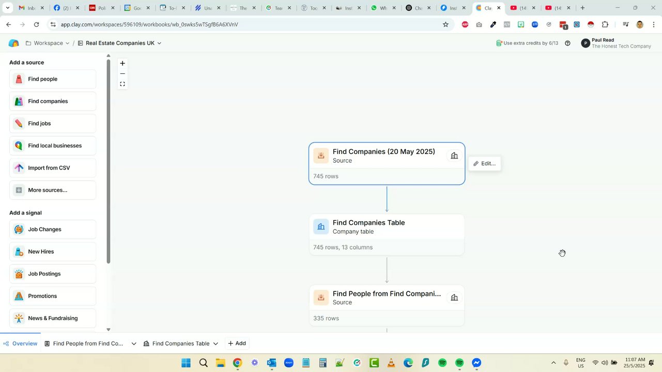Switch to Find People from Find Co... tab
This screenshot has width=662, height=372.
(84, 344)
